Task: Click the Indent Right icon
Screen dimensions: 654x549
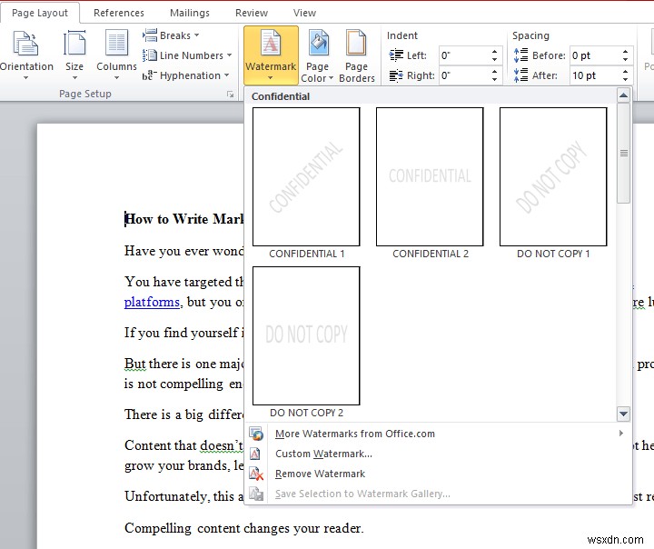Action: (x=396, y=75)
